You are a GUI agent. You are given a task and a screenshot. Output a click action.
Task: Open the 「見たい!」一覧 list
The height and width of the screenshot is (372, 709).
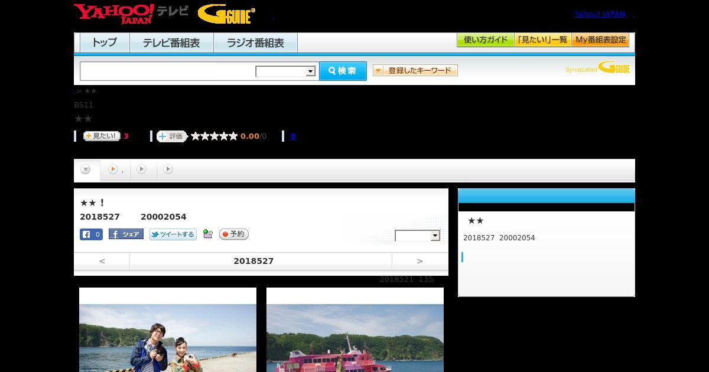tap(542, 40)
